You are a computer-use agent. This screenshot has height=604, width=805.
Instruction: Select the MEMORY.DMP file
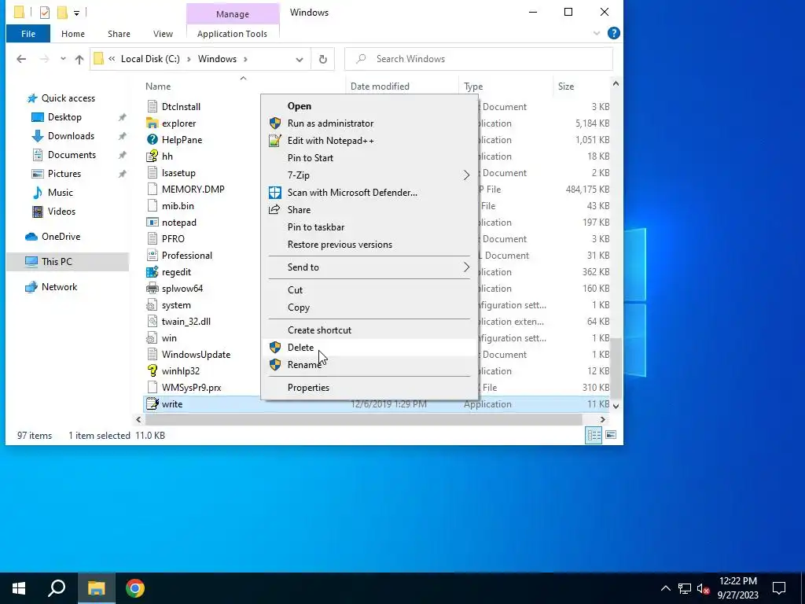click(x=193, y=189)
